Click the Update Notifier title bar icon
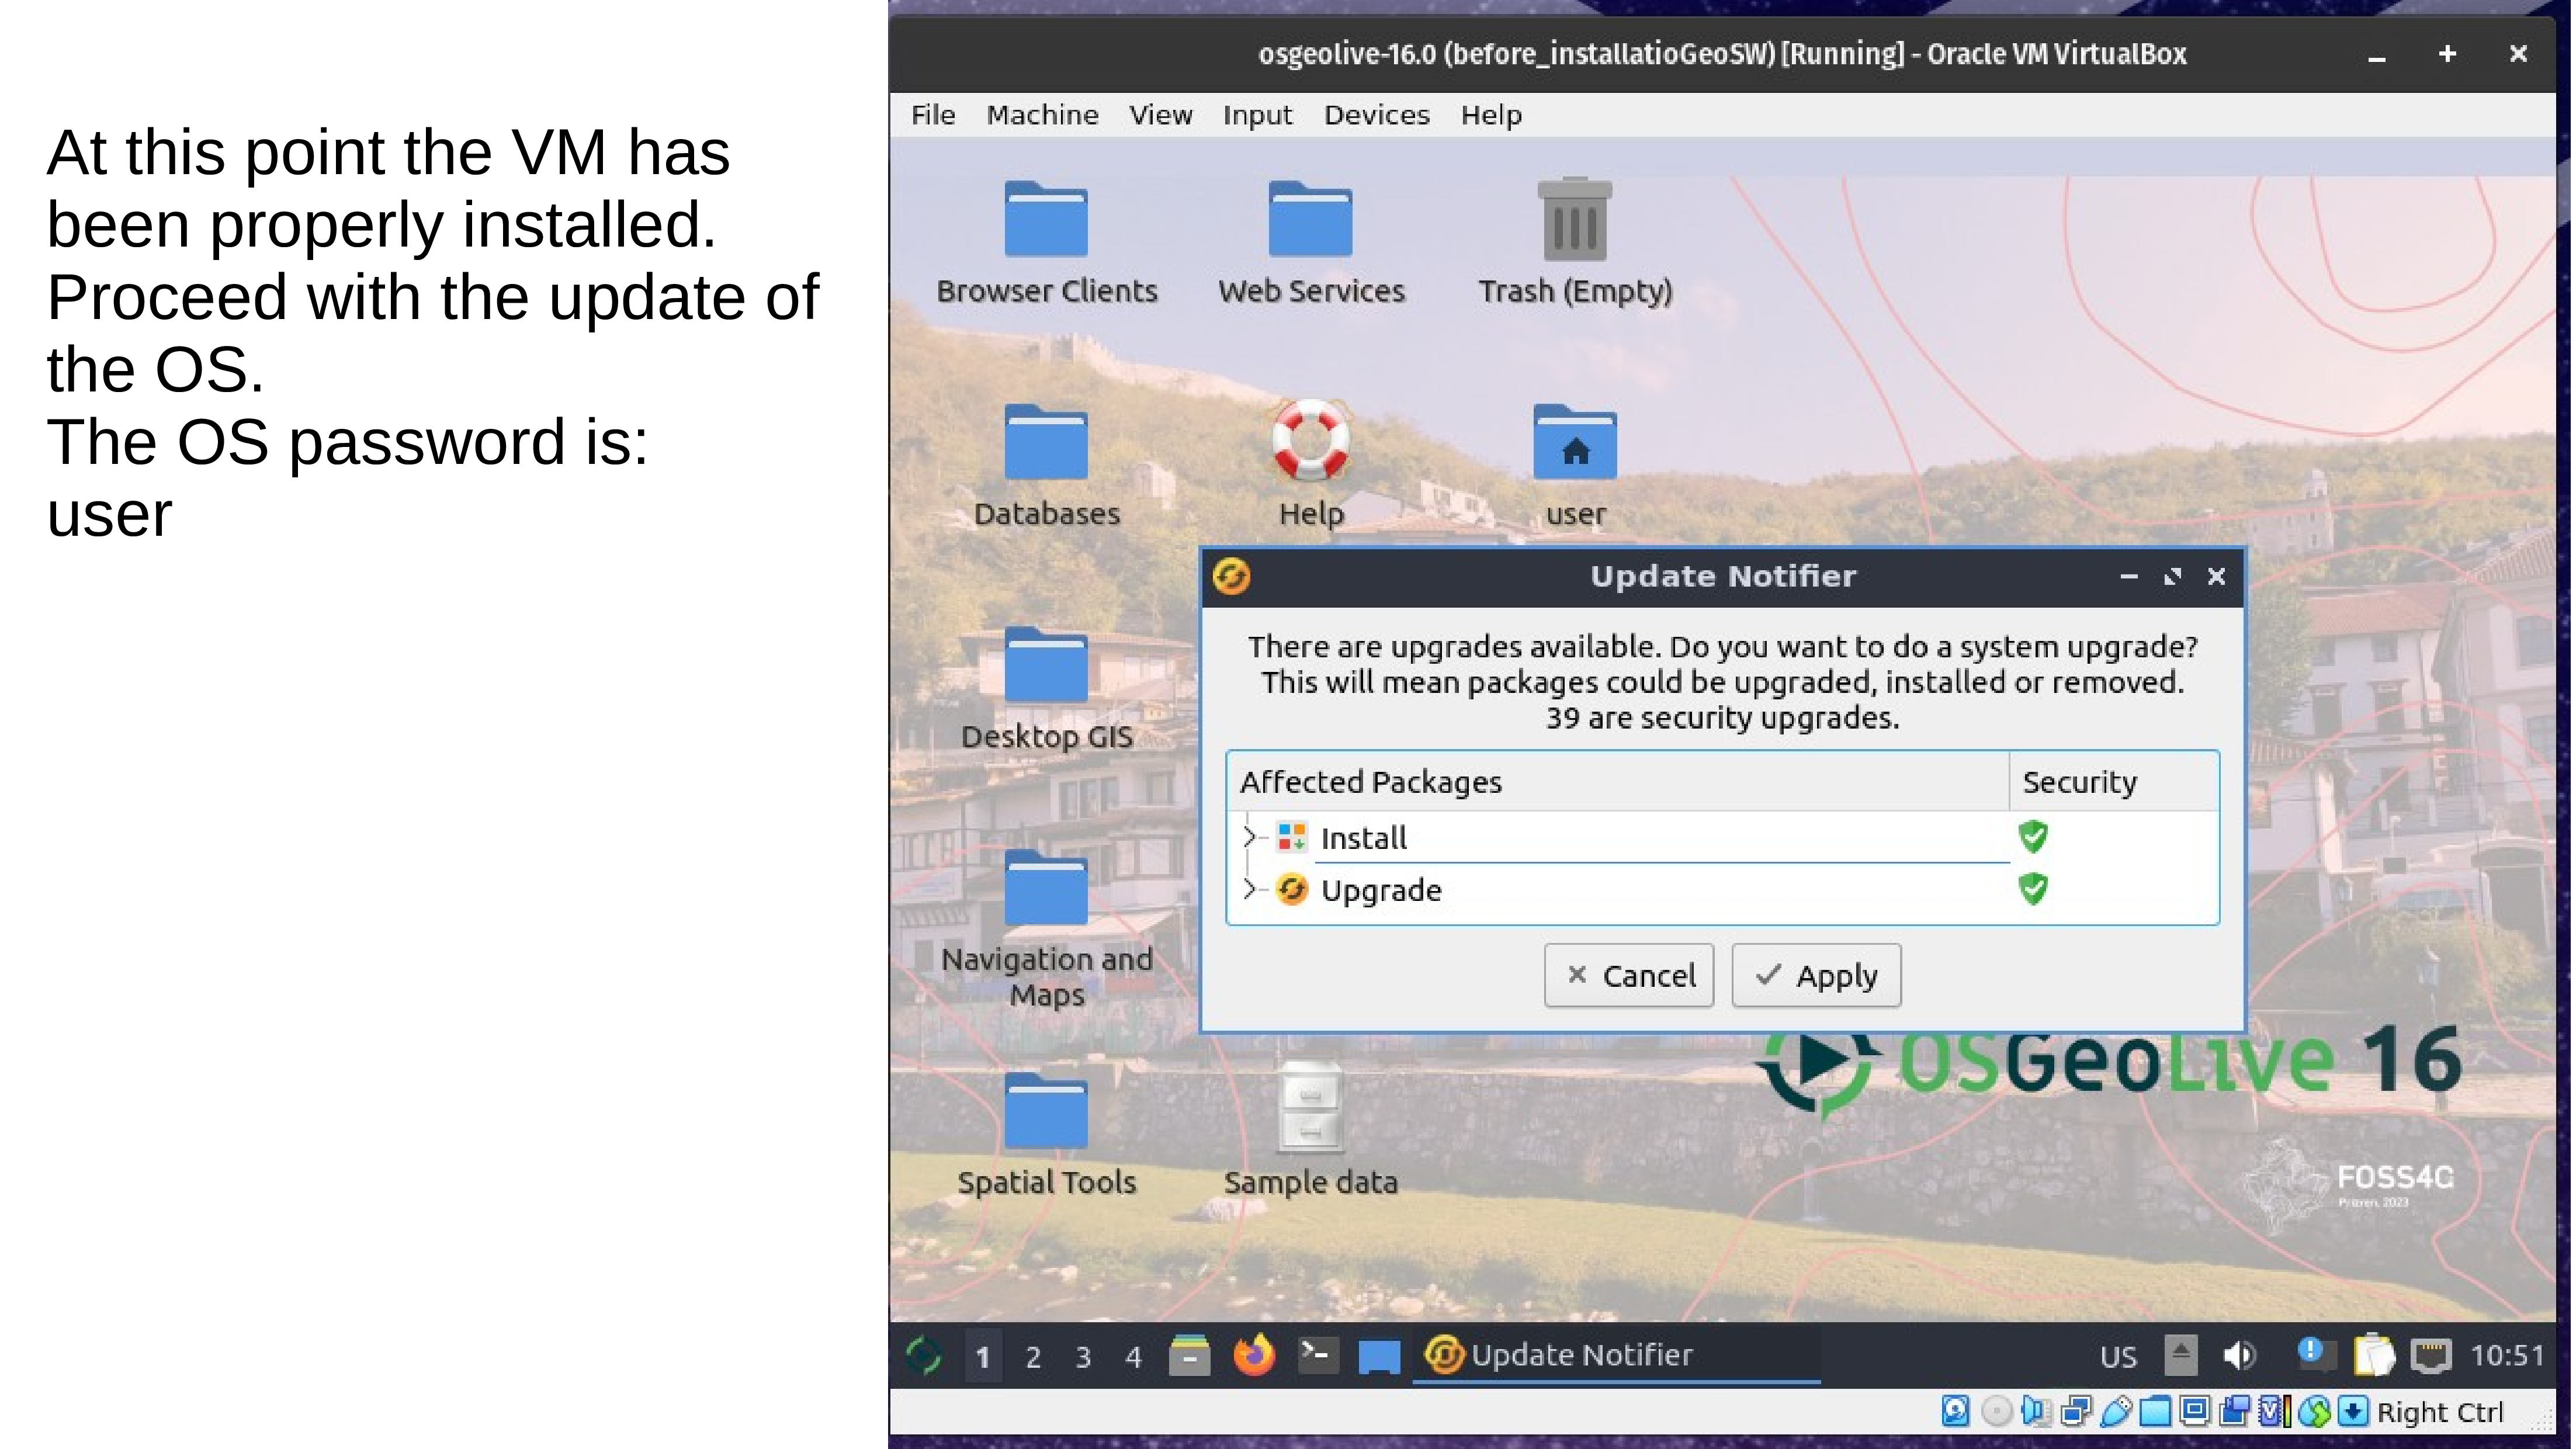The image size is (2576, 1449). click(x=1231, y=577)
